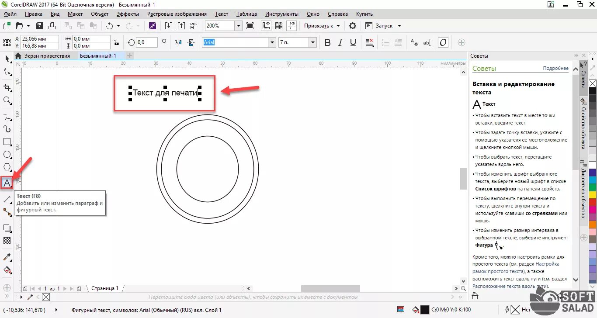This screenshot has width=597, height=318.
Task: Click the Mirror text horizontally icon
Action: (x=178, y=42)
